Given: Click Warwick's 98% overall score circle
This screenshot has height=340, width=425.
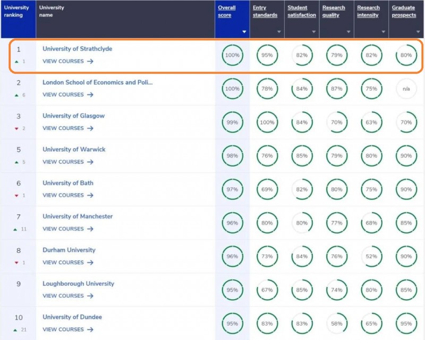Looking at the screenshot, I should [232, 156].
